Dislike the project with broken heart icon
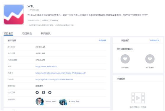165x111 pixels. [150, 59]
